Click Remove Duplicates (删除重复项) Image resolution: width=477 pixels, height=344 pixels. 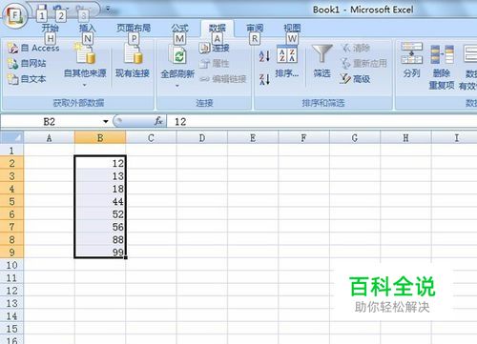[x=442, y=67]
